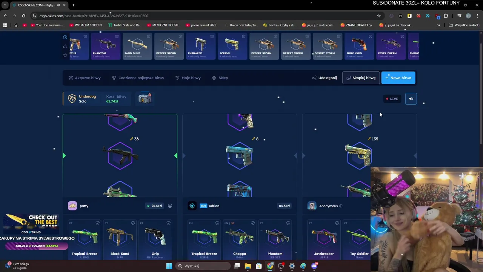Click the 135 value label in Anonymous column

pos(372,139)
